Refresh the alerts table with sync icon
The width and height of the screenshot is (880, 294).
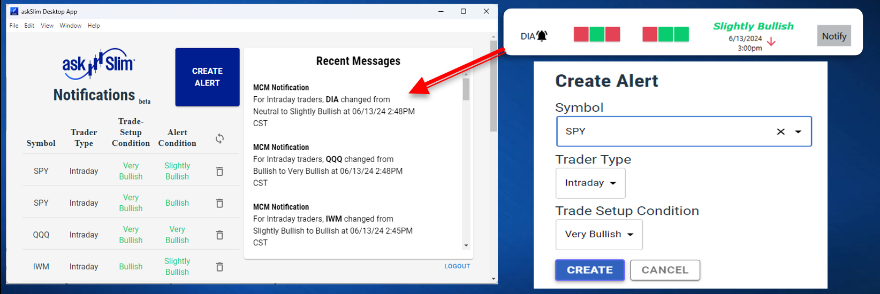click(x=219, y=138)
